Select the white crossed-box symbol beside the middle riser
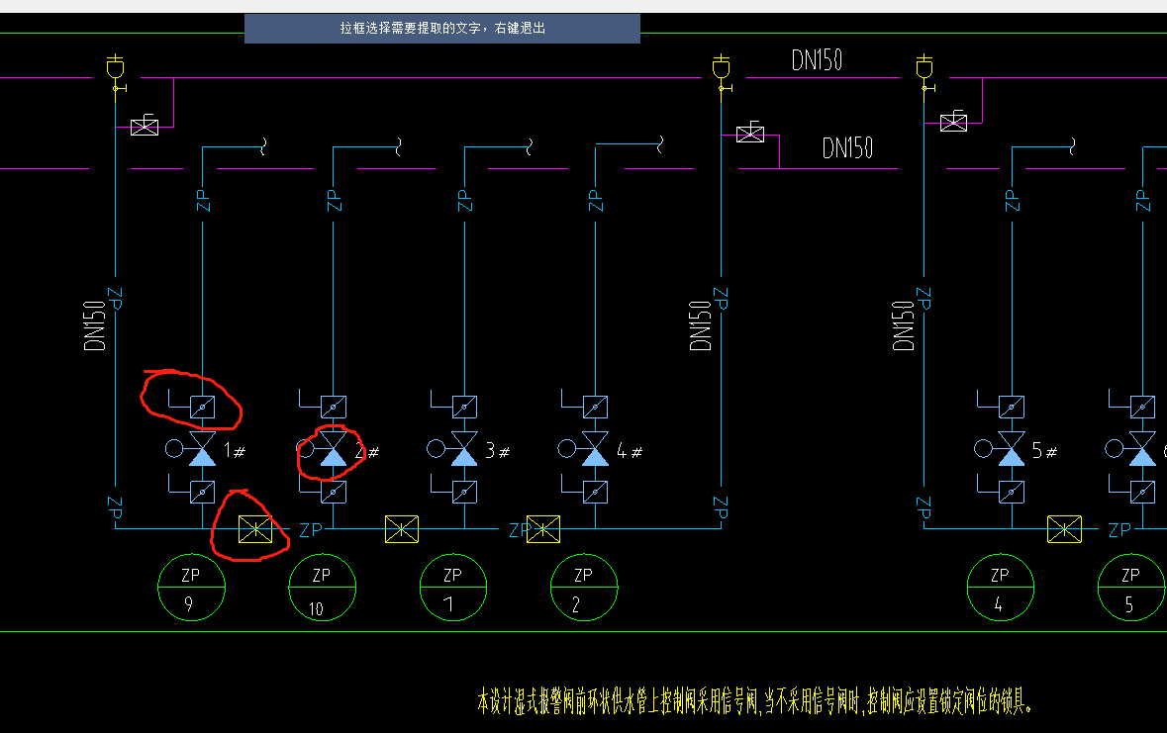Viewport: 1167px width, 733px height. pos(750,133)
